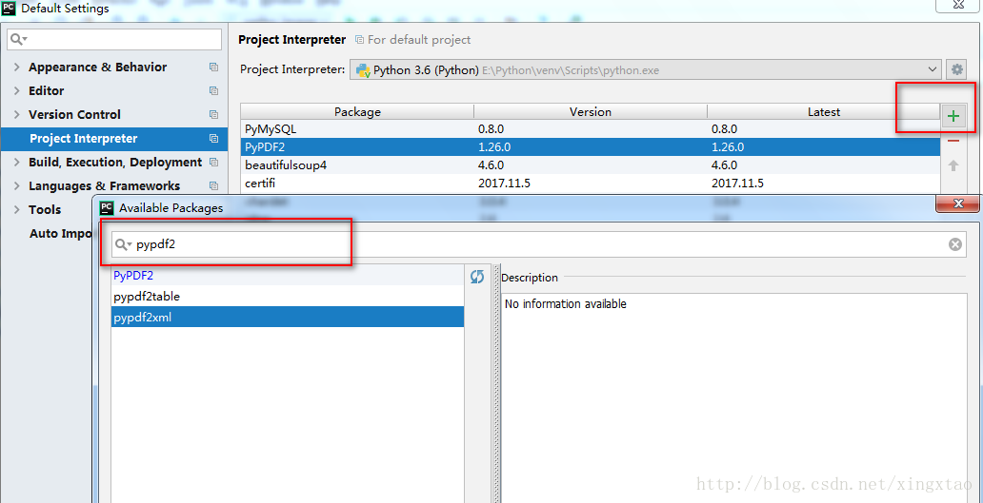
Task: Select pypdf2table package entry
Action: 147,297
